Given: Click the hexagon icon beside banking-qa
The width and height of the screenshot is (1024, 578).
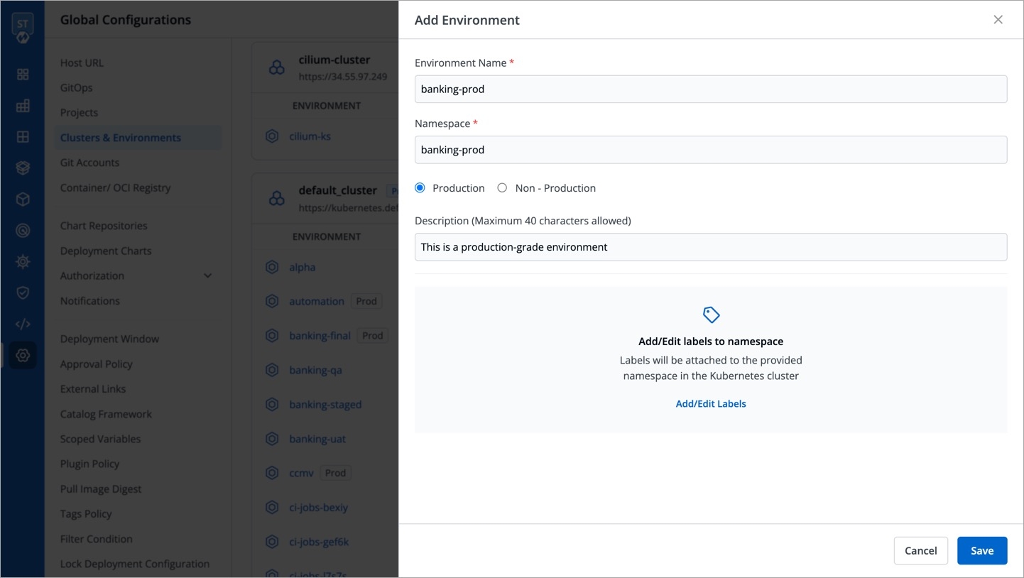Looking at the screenshot, I should (x=272, y=370).
